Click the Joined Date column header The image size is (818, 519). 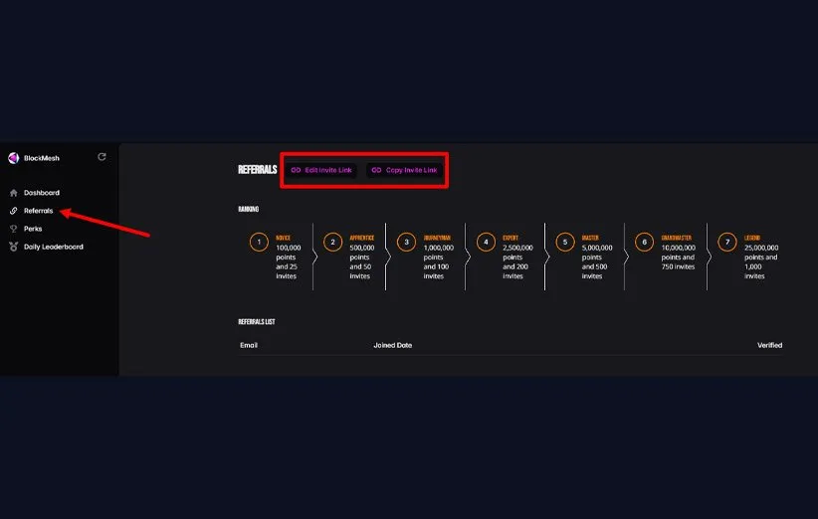click(x=392, y=345)
